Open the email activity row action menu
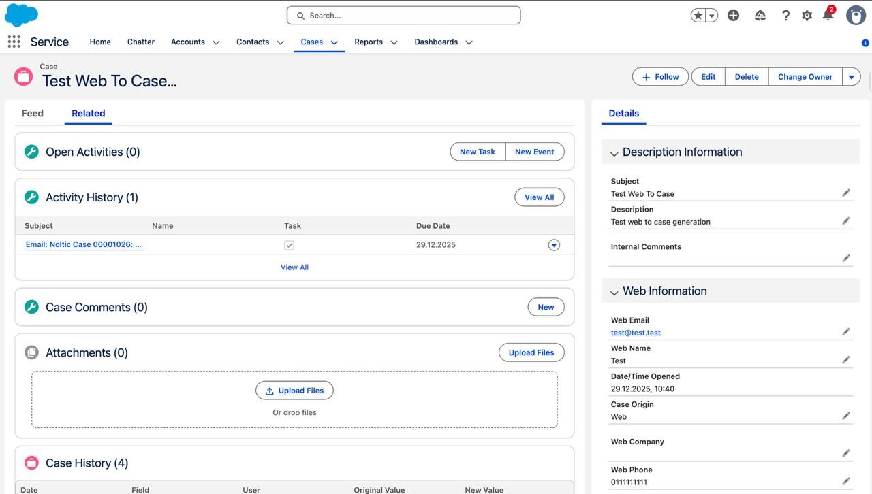The image size is (872, 494). [554, 245]
